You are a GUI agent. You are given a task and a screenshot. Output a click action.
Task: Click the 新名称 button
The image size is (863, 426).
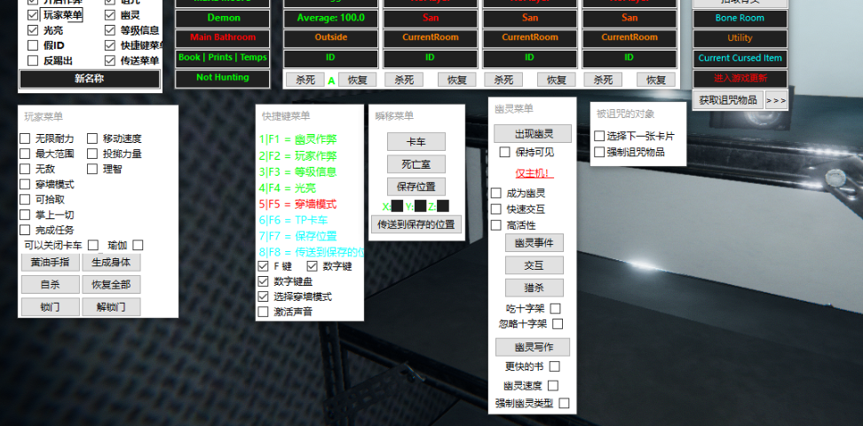(89, 79)
